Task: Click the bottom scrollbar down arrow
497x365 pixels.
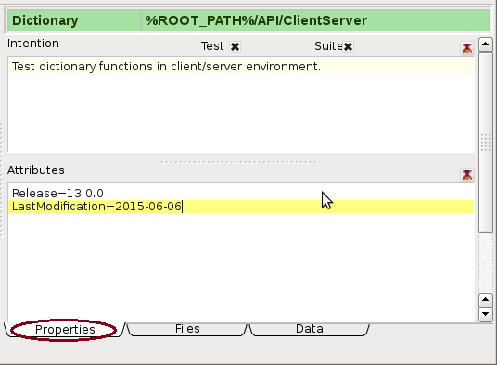Action: 486,314
